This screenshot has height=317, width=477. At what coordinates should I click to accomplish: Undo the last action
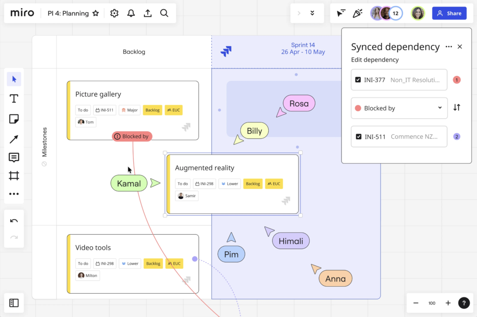tap(14, 221)
